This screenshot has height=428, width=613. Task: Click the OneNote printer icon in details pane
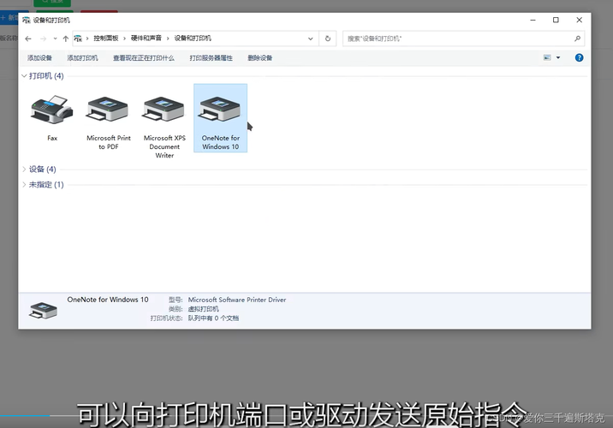[x=43, y=310]
